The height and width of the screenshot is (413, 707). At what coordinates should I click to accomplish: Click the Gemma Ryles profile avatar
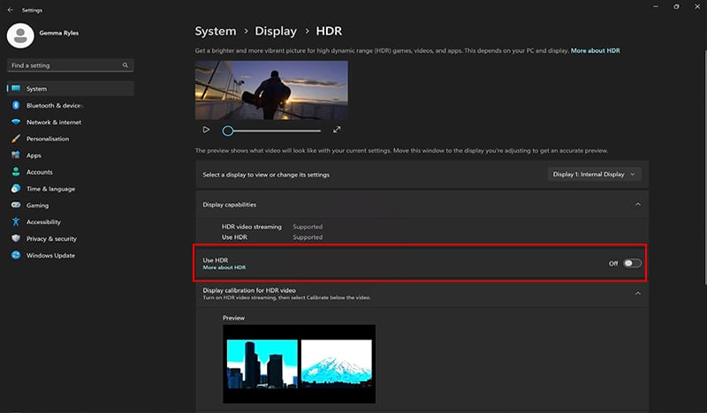coord(19,34)
